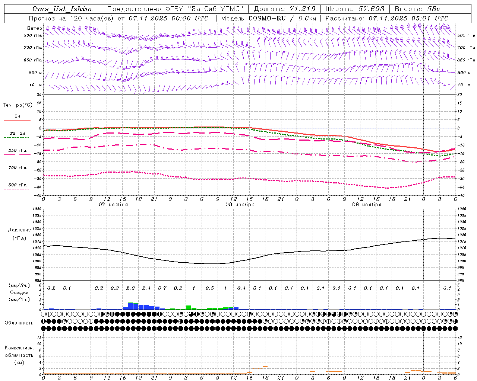
Task: Select the "Широта: 57.693" header field
Action: point(355,9)
